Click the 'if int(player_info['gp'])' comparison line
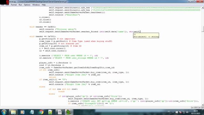The height and width of the screenshot is (115, 204). point(90,96)
